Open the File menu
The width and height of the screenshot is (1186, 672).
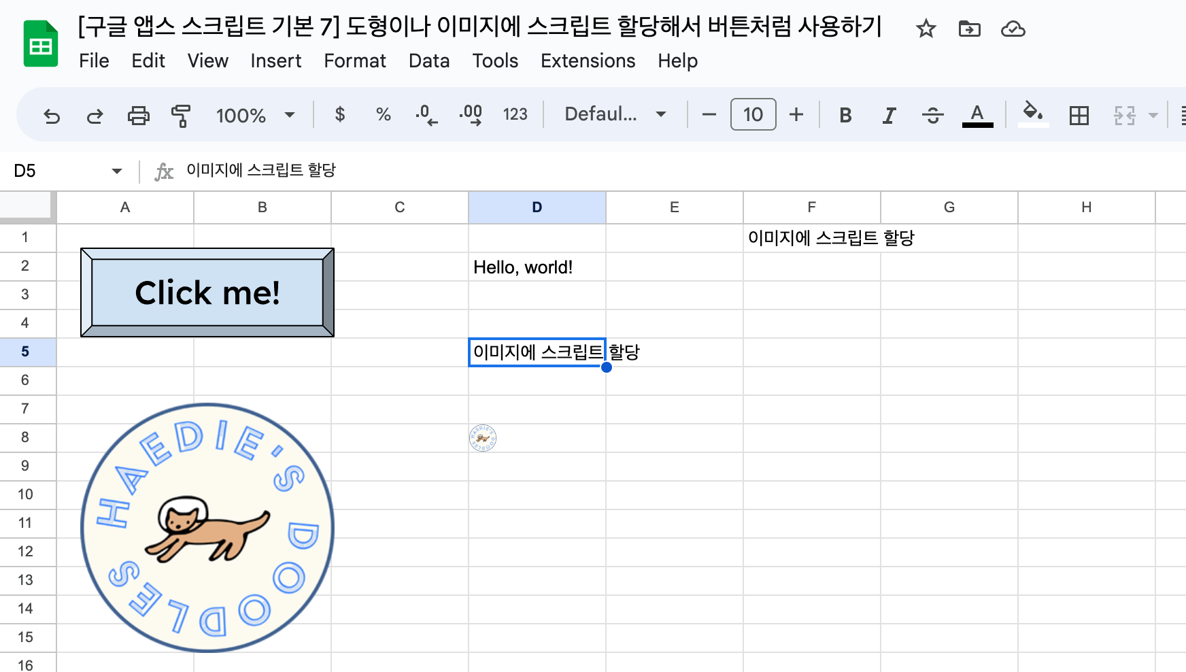coord(94,61)
